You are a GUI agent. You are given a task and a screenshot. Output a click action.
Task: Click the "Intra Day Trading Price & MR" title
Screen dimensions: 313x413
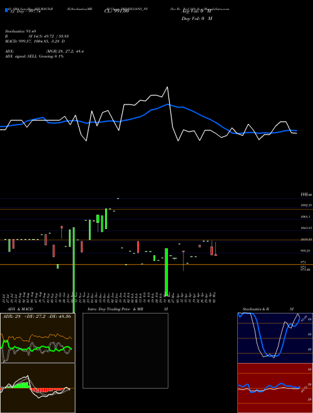click(115, 309)
